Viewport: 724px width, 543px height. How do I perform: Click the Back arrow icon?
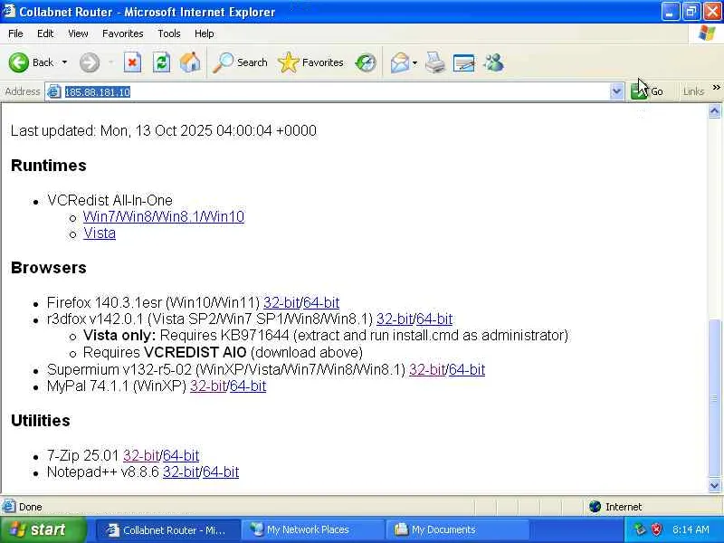point(18,62)
